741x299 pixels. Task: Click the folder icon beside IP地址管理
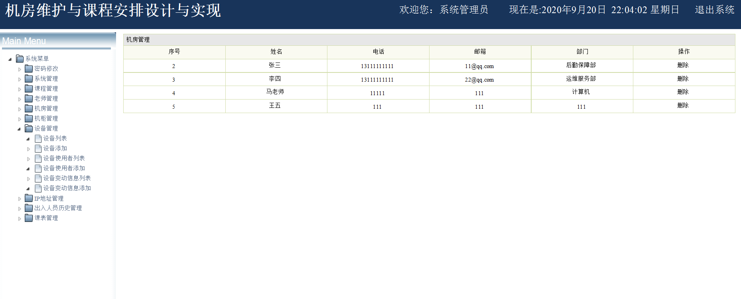coord(29,198)
